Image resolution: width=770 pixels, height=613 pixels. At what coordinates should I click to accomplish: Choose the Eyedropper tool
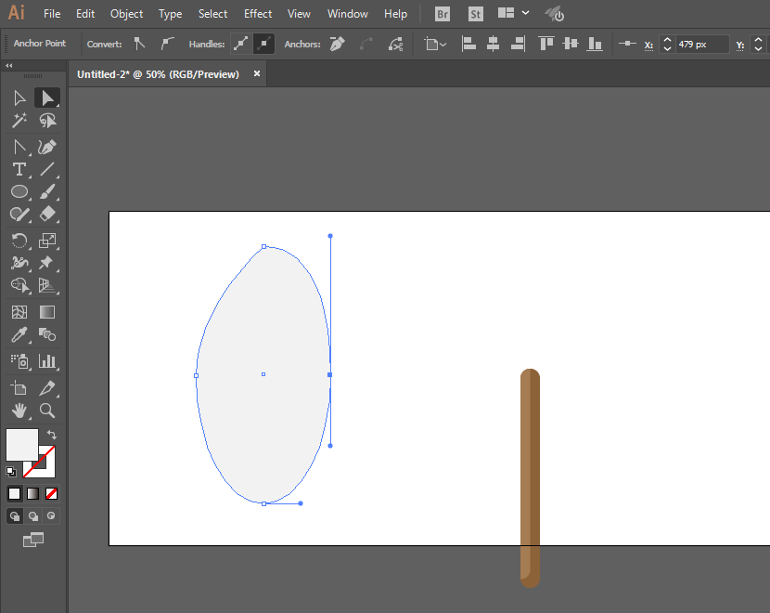[19, 335]
